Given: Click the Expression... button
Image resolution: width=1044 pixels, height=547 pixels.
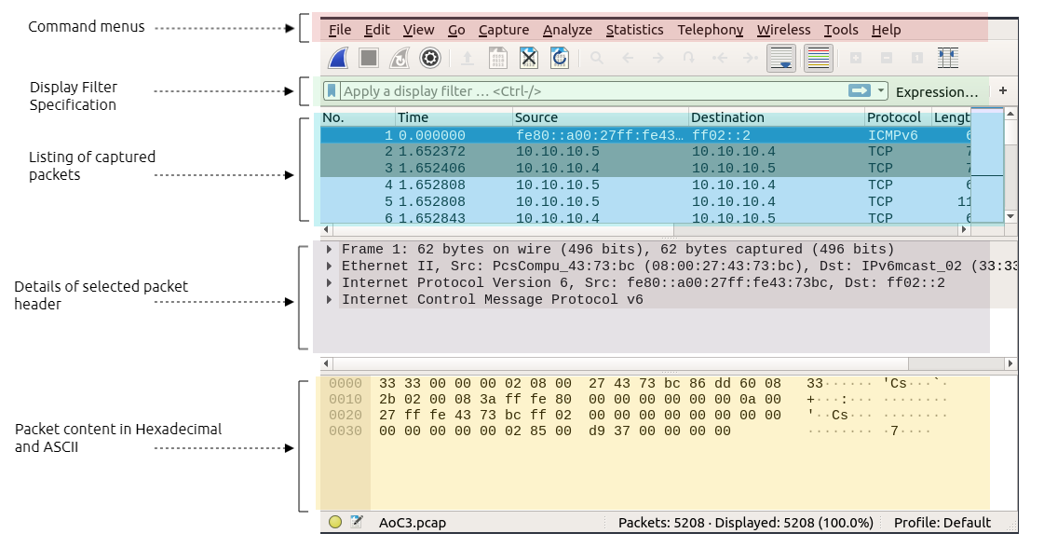Looking at the screenshot, I should tap(936, 92).
